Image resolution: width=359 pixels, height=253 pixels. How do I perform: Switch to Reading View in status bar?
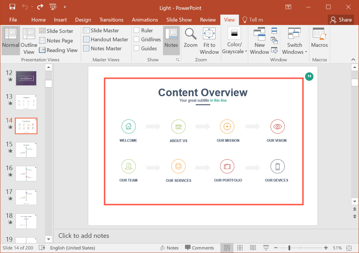click(253, 248)
